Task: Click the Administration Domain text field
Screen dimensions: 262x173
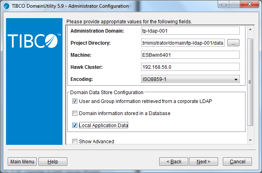Action: coord(190,31)
